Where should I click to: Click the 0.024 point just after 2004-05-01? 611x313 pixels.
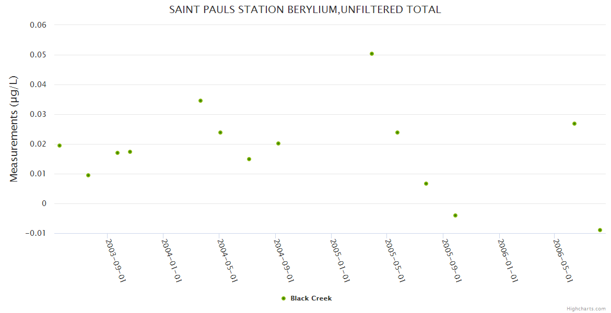(x=220, y=133)
